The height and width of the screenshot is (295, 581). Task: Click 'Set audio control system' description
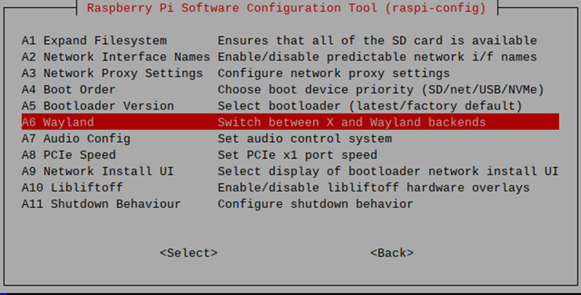tap(304, 139)
